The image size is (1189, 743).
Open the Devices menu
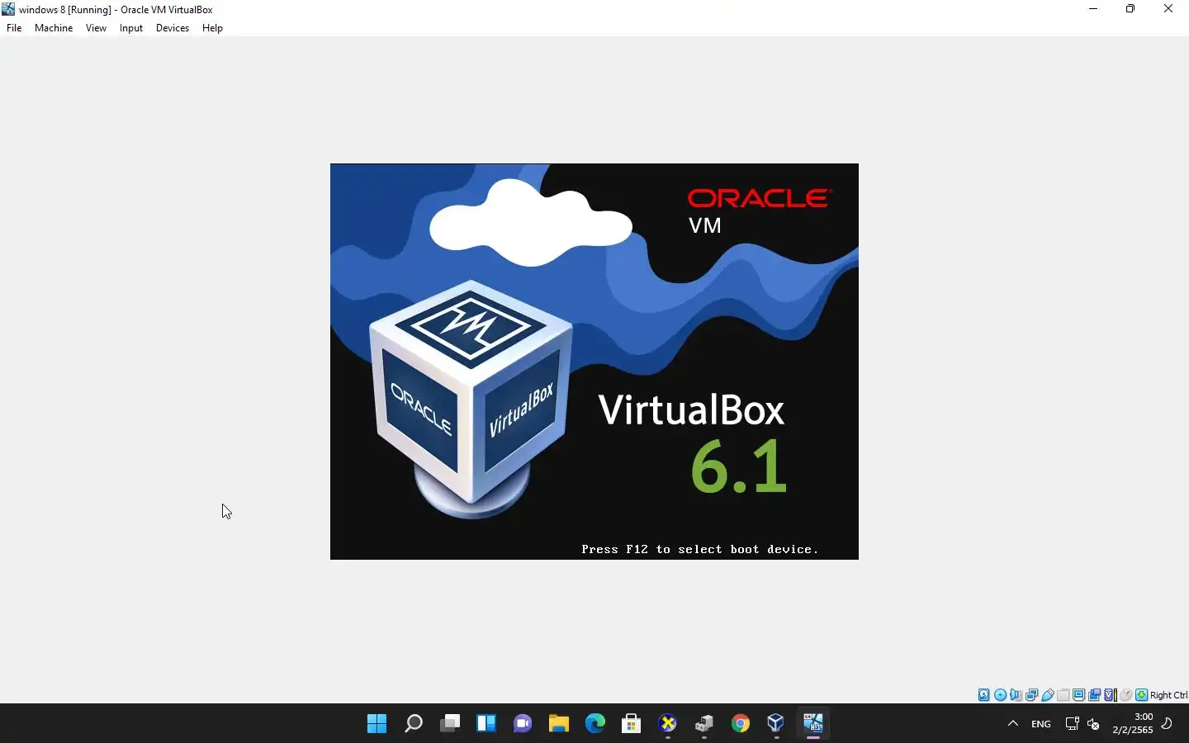[x=173, y=28]
